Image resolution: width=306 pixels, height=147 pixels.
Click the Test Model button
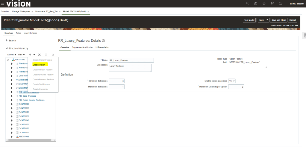(249, 20)
